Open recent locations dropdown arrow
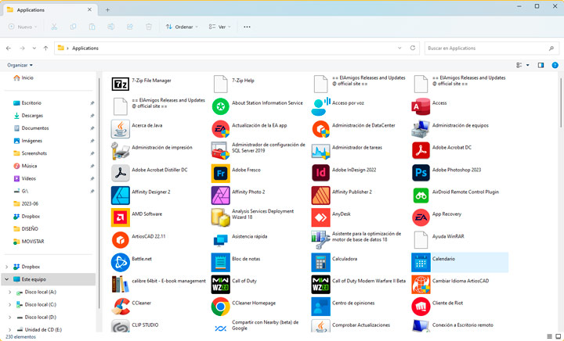Viewport: 564px width, 341px height. pos(34,48)
